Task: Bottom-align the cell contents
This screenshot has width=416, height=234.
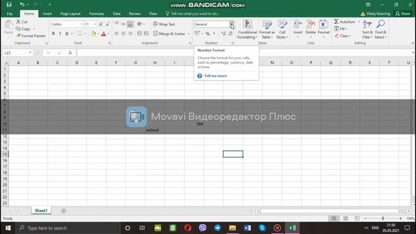Action: coord(130,24)
